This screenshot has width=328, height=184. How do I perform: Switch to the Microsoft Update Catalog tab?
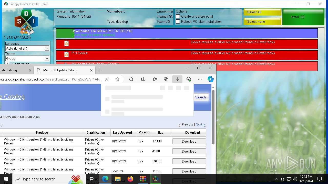pyautogui.click(x=64, y=70)
